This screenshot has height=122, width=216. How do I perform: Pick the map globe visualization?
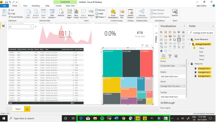183,40
